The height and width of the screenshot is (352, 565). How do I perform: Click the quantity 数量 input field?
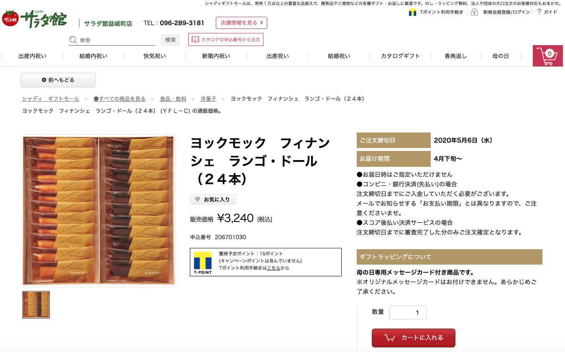408,313
